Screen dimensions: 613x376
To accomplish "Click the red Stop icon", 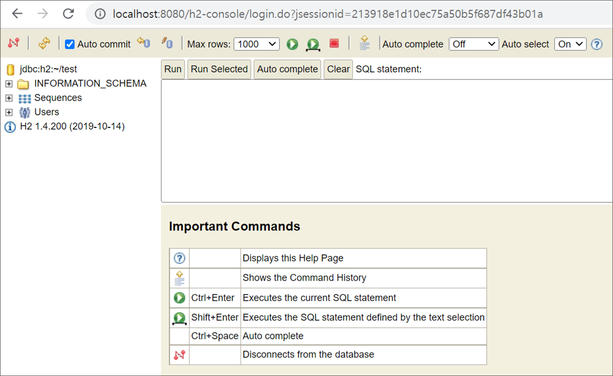I will (x=334, y=43).
